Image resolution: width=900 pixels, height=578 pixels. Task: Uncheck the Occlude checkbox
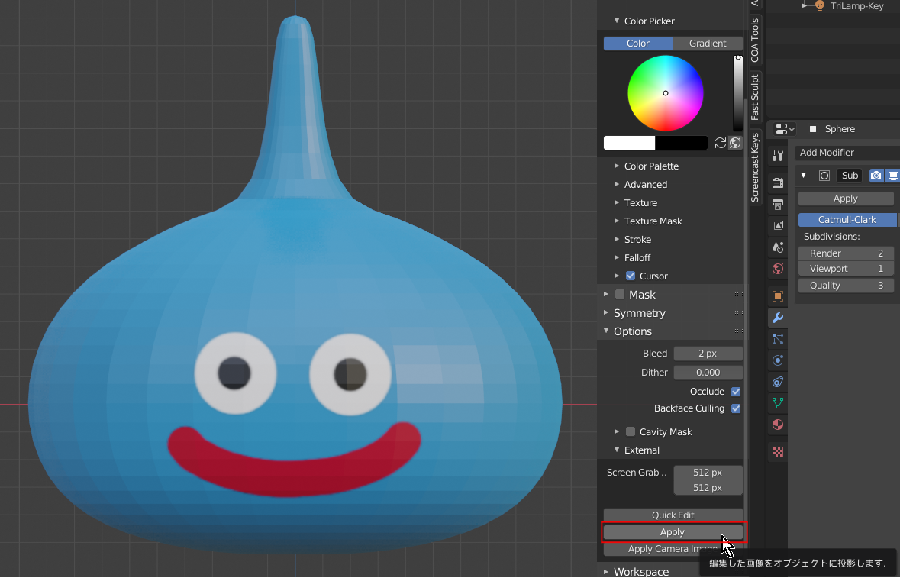click(736, 392)
